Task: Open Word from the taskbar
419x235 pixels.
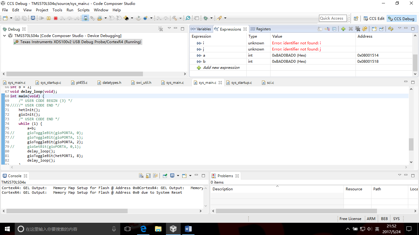Action: 188,229
